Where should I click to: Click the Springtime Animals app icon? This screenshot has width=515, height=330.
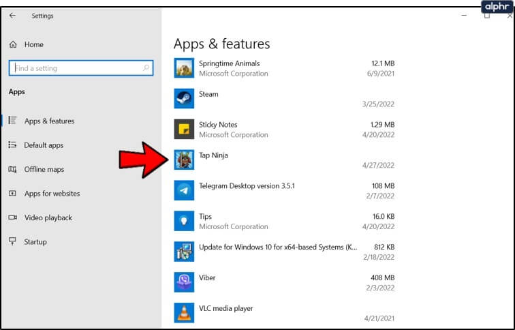pyautogui.click(x=184, y=68)
